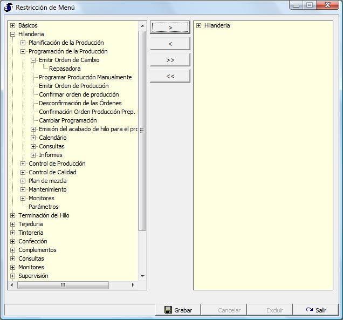The width and height of the screenshot is (343, 320).
Task: Save using the Grabar button
Action: 178,310
